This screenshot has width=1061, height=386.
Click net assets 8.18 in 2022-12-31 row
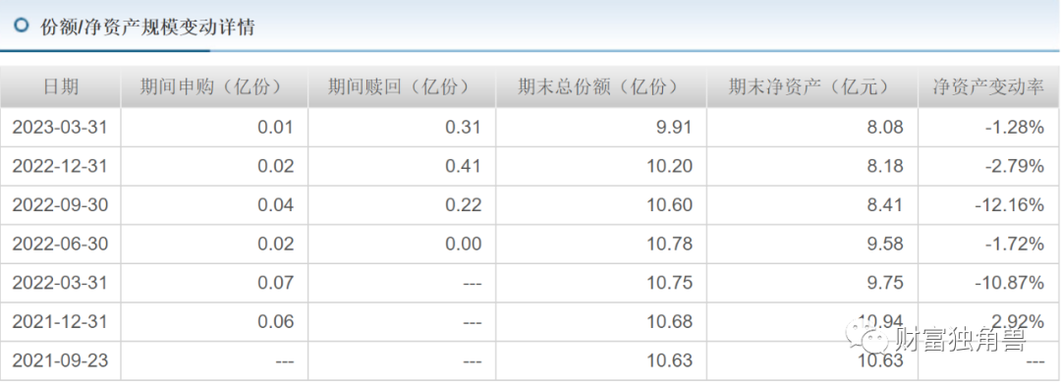point(885,166)
